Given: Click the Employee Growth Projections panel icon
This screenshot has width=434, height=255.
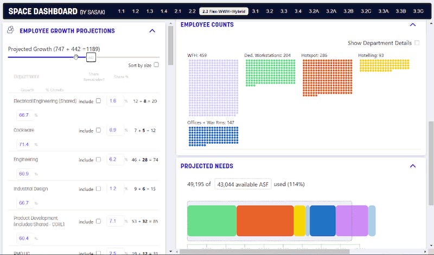Looking at the screenshot, I should 10,31.
